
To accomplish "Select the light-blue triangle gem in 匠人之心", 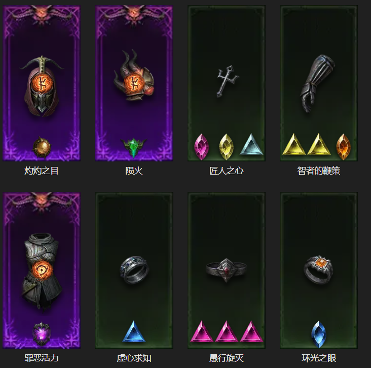I will 251,144.
